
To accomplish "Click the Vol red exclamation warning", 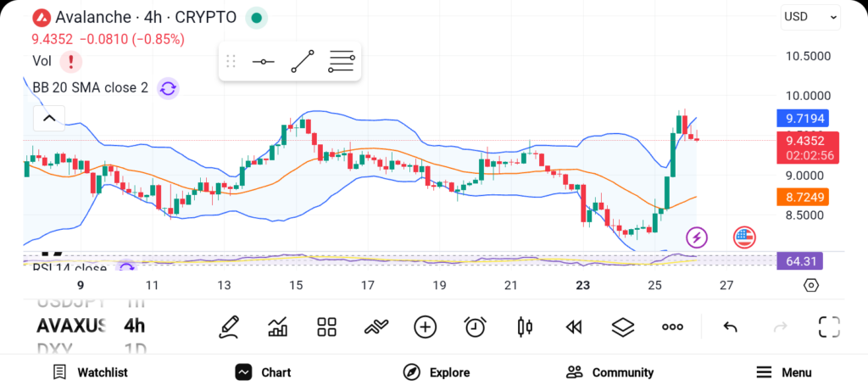I will coord(71,61).
